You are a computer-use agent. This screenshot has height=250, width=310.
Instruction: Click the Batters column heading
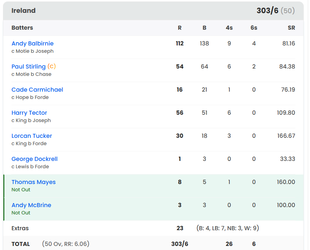pyautogui.click(x=22, y=28)
